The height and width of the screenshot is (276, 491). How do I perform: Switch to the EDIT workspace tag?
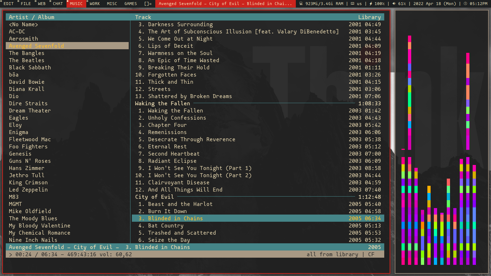pyautogui.click(x=8, y=4)
